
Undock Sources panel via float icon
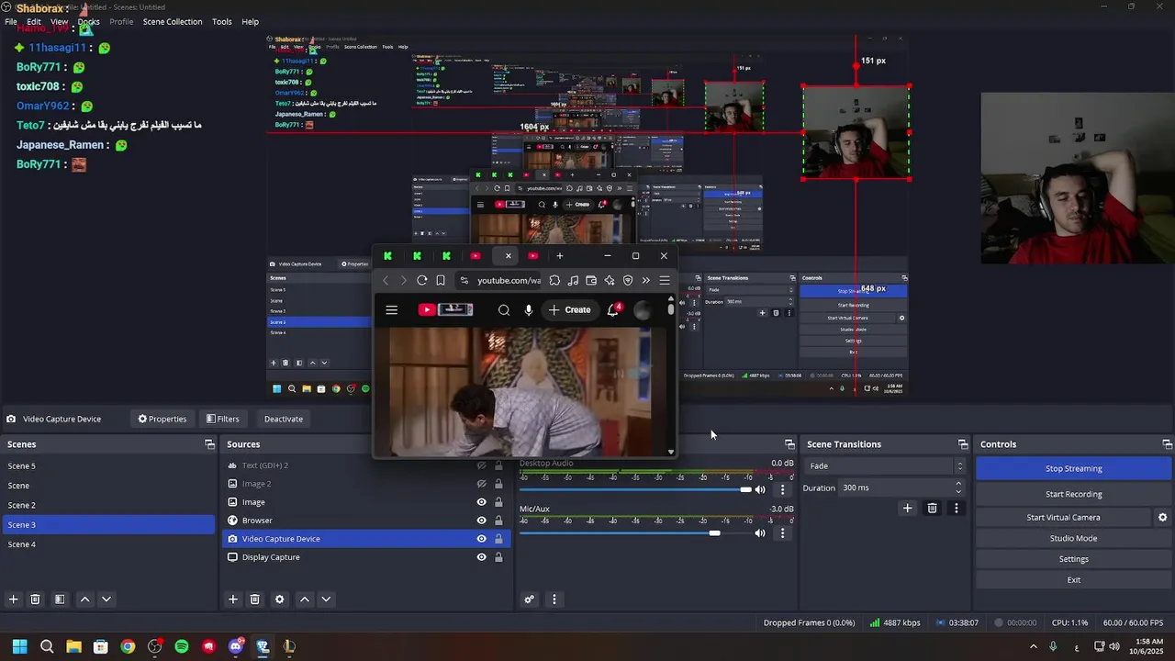[x=505, y=444]
